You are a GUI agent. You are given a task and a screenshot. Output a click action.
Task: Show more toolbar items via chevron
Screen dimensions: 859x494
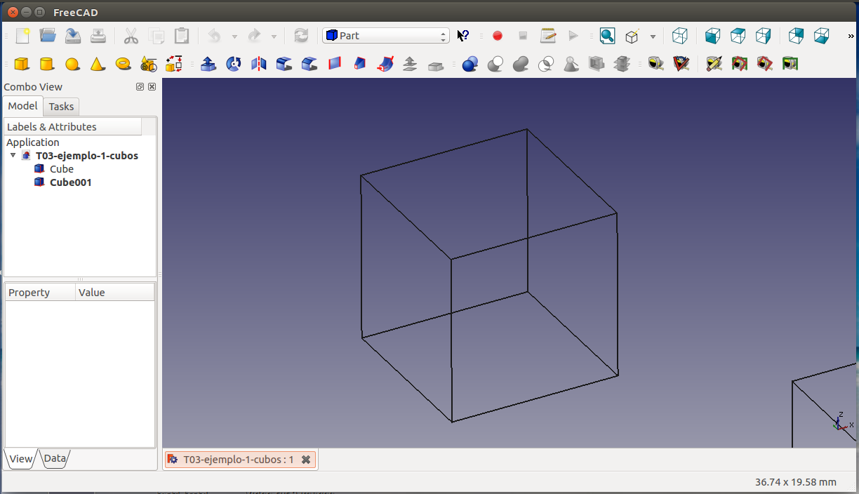click(851, 36)
